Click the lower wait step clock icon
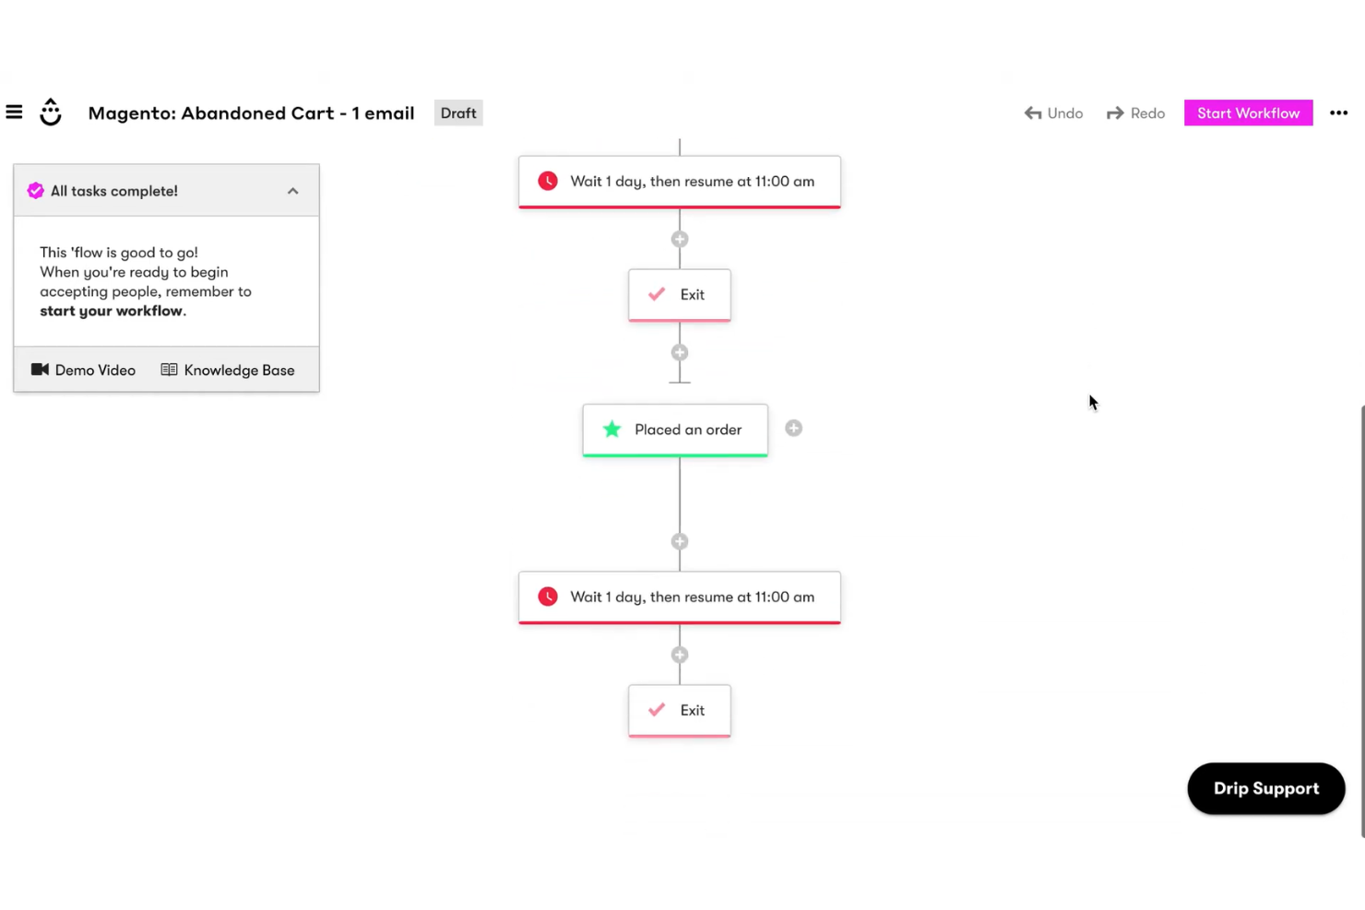1365x910 pixels. tap(548, 597)
